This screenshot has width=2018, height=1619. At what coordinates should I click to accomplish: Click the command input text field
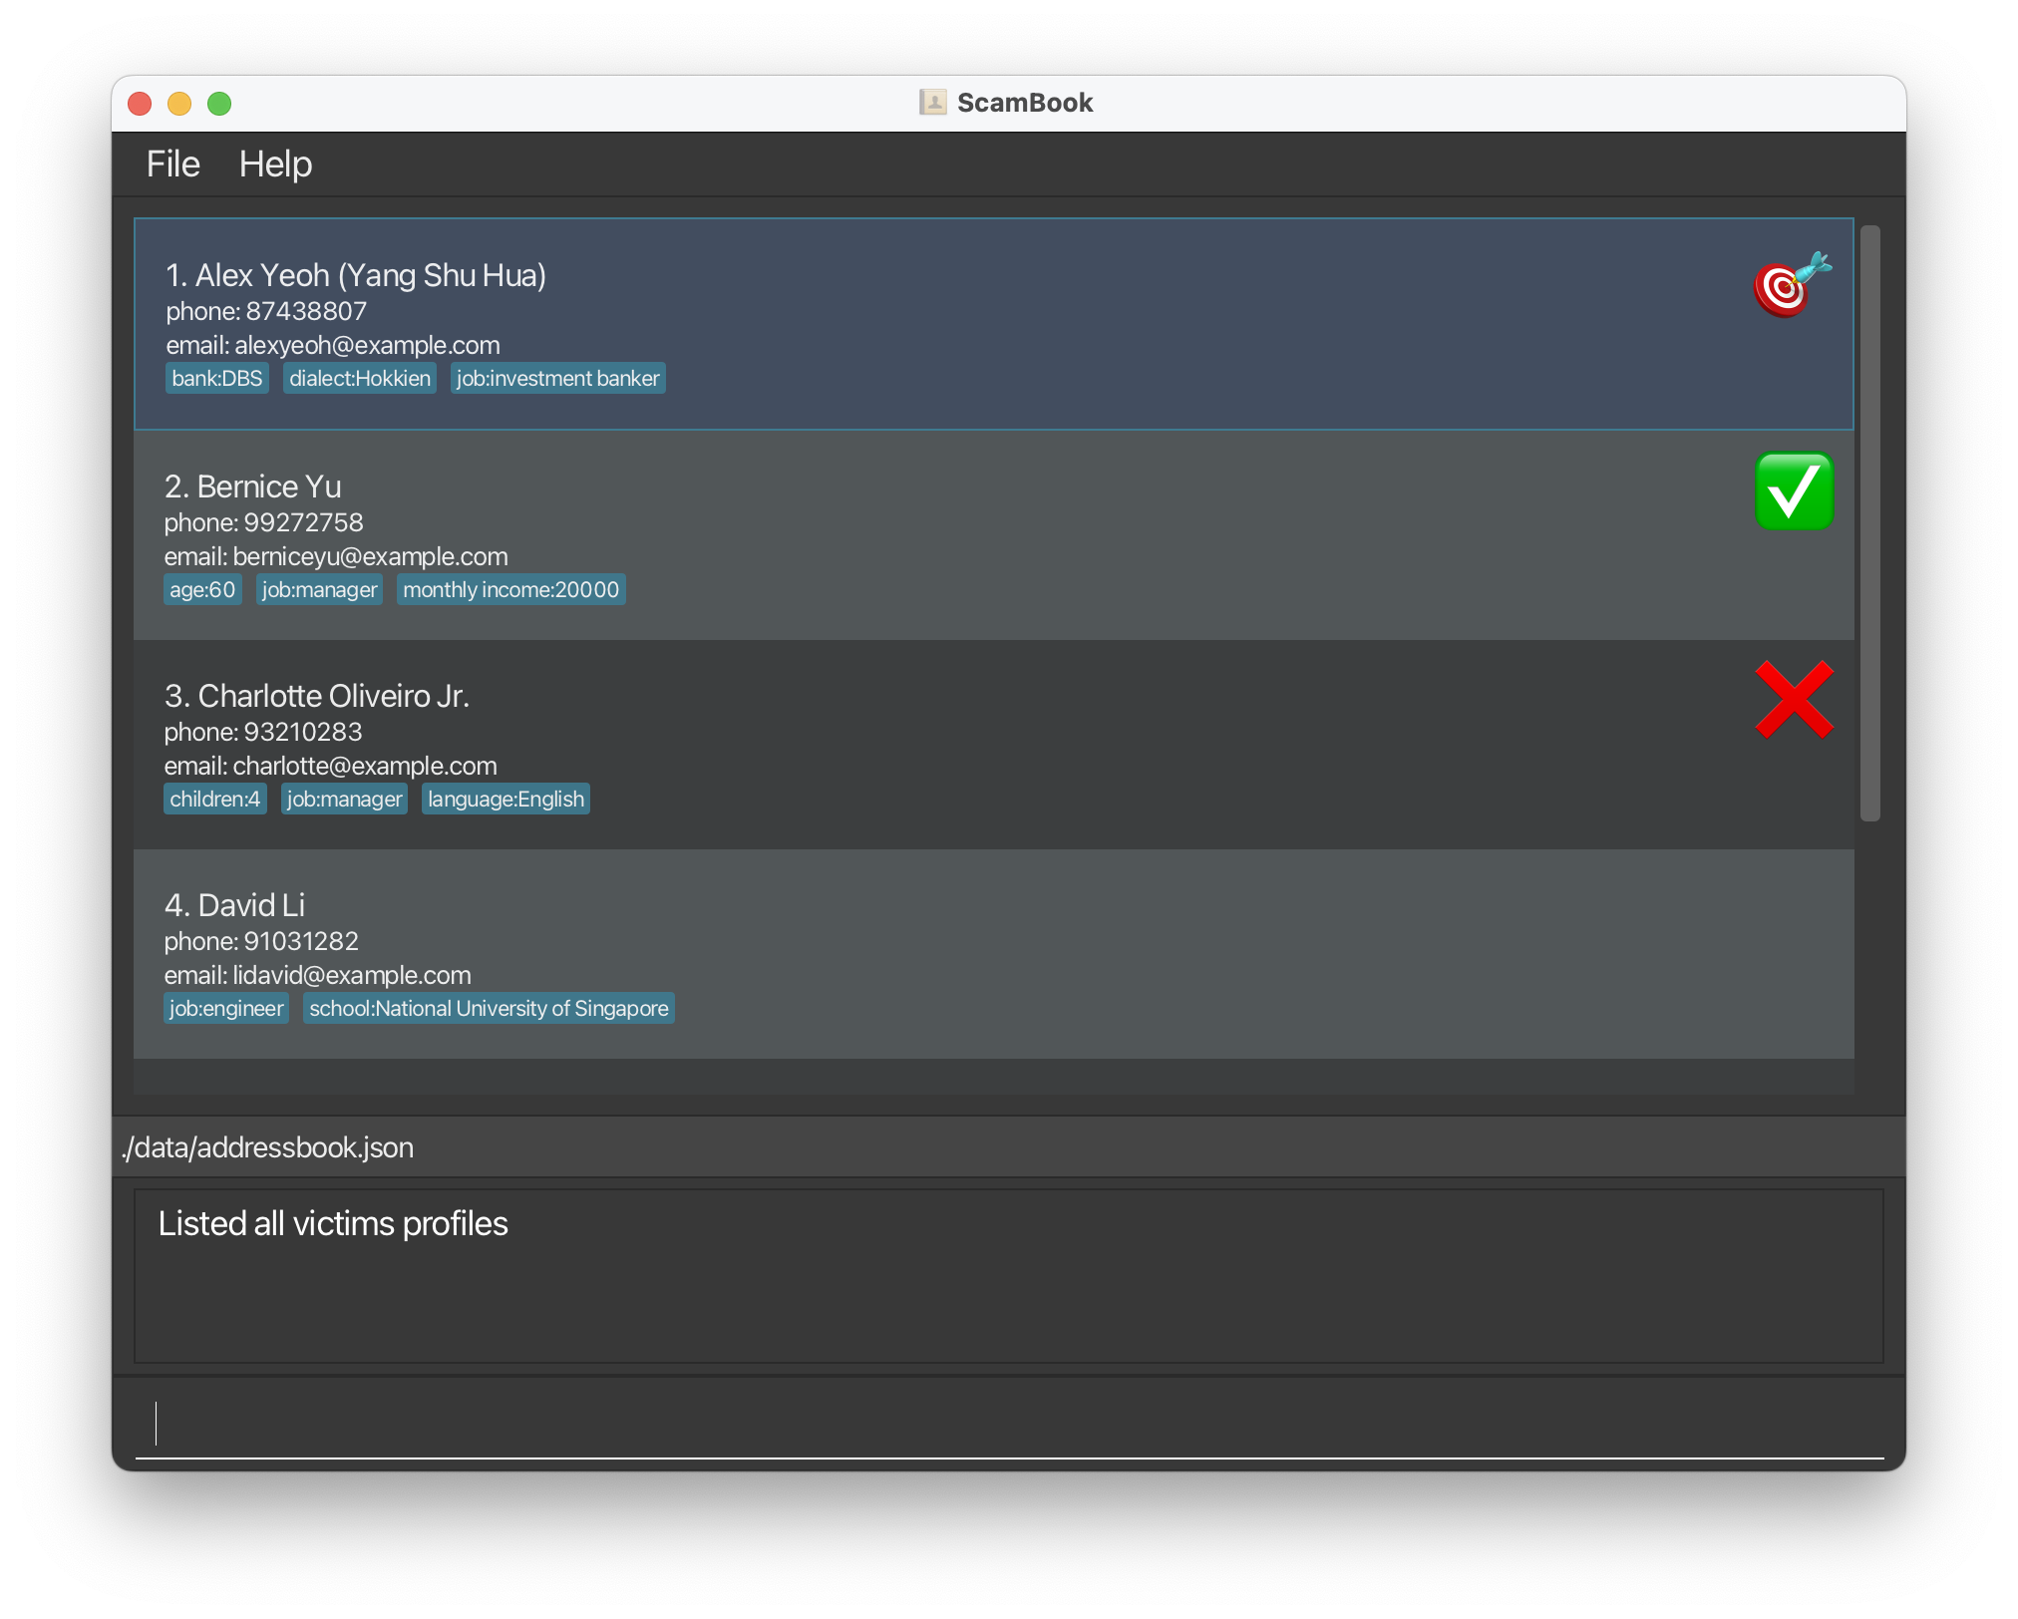coord(1007,1424)
